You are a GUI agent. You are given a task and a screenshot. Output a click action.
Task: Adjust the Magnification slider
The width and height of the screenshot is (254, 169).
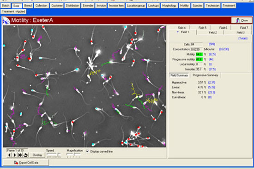(74, 155)
